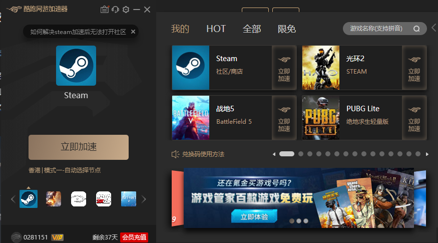The width and height of the screenshot is (438, 243).
Task: Select second banner slide dot
Action: pos(299,221)
